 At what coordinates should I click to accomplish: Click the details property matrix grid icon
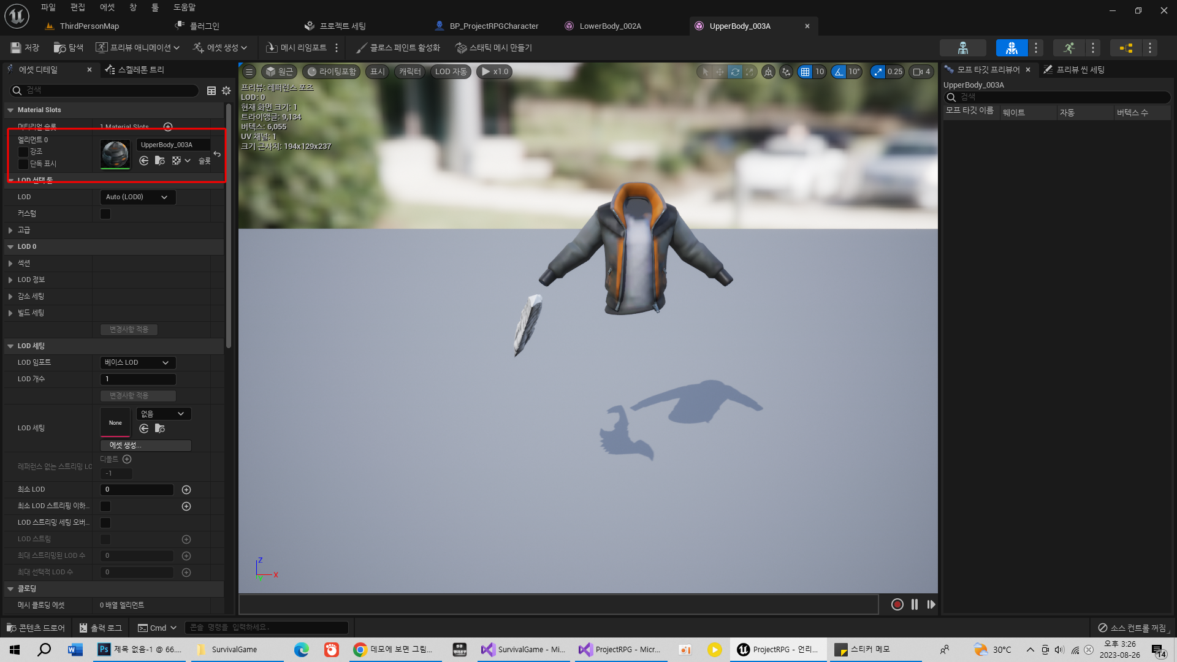coord(211,91)
